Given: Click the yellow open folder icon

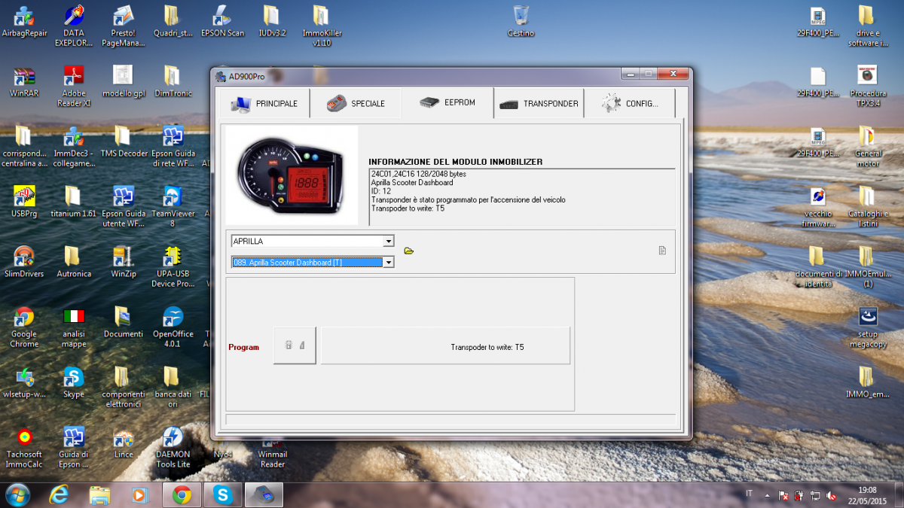Looking at the screenshot, I should tap(409, 251).
